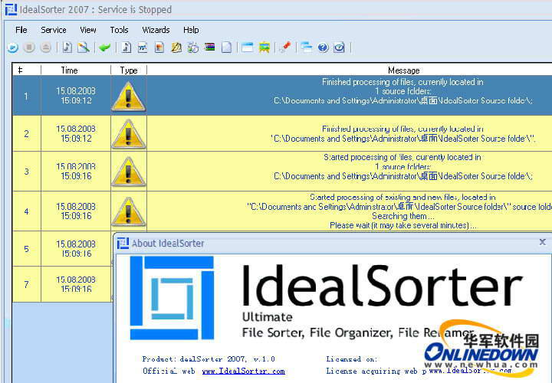This screenshot has height=383, width=552.
Task: Click the 15:09:16 time cell in row 3
Action: [76, 172]
